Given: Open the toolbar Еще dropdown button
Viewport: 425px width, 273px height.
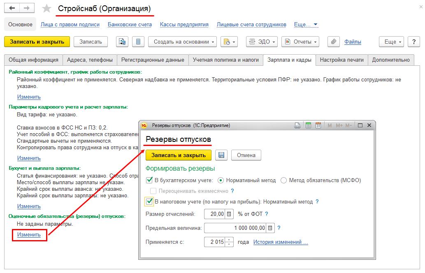Looking at the screenshot, I should 391,42.
